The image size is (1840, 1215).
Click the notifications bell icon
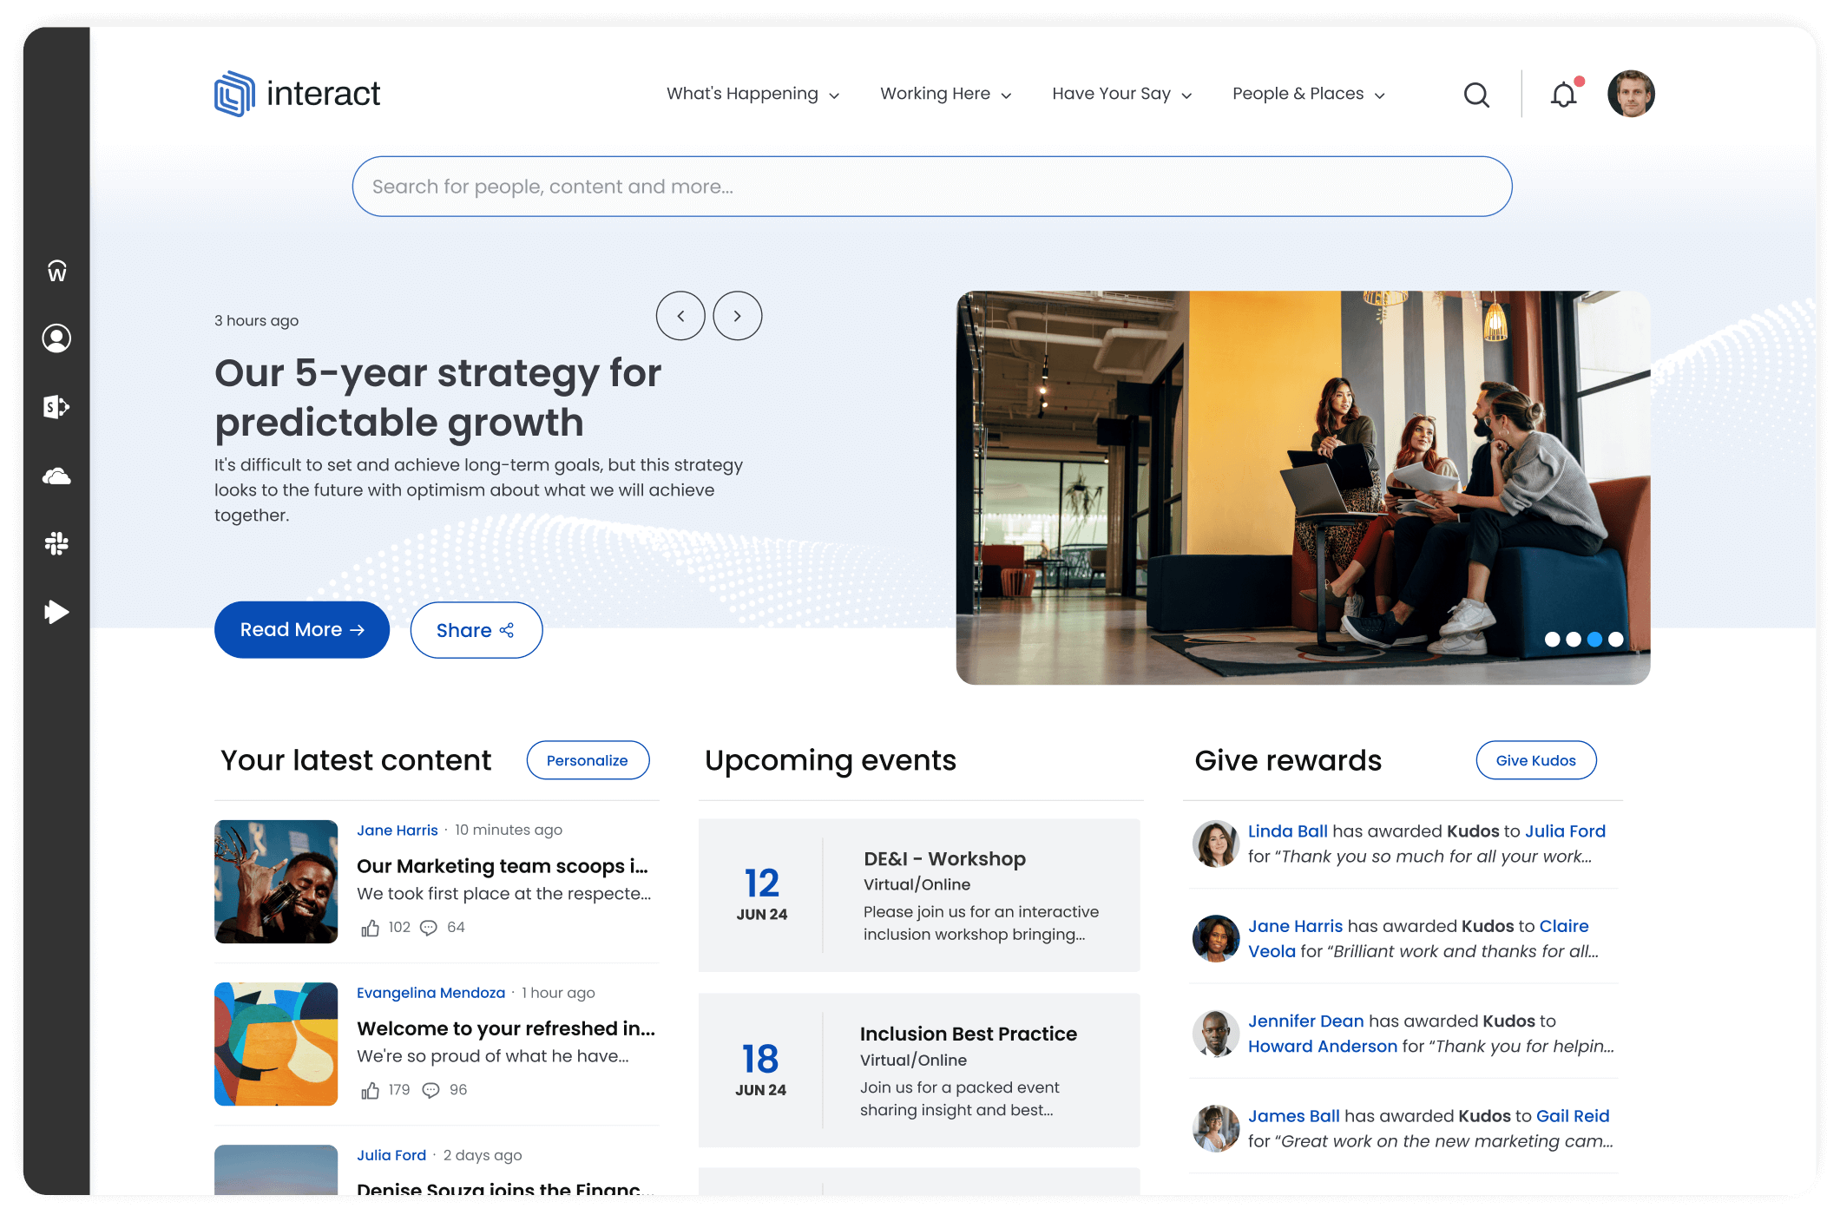tap(1563, 92)
